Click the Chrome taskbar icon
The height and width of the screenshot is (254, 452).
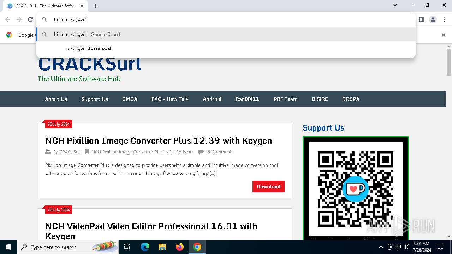tap(197, 247)
